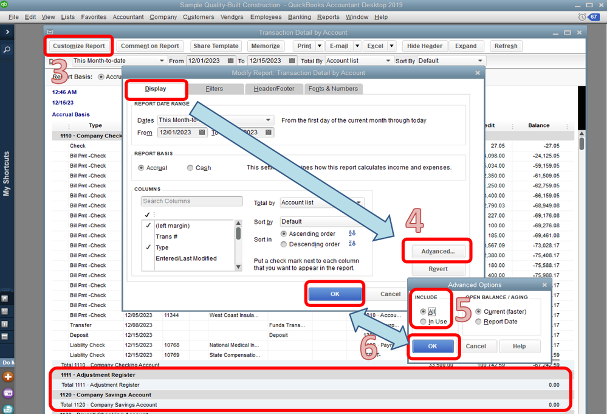Expand the left shortcuts sidebar arrow
This screenshot has width=607, height=414.
coord(7,32)
